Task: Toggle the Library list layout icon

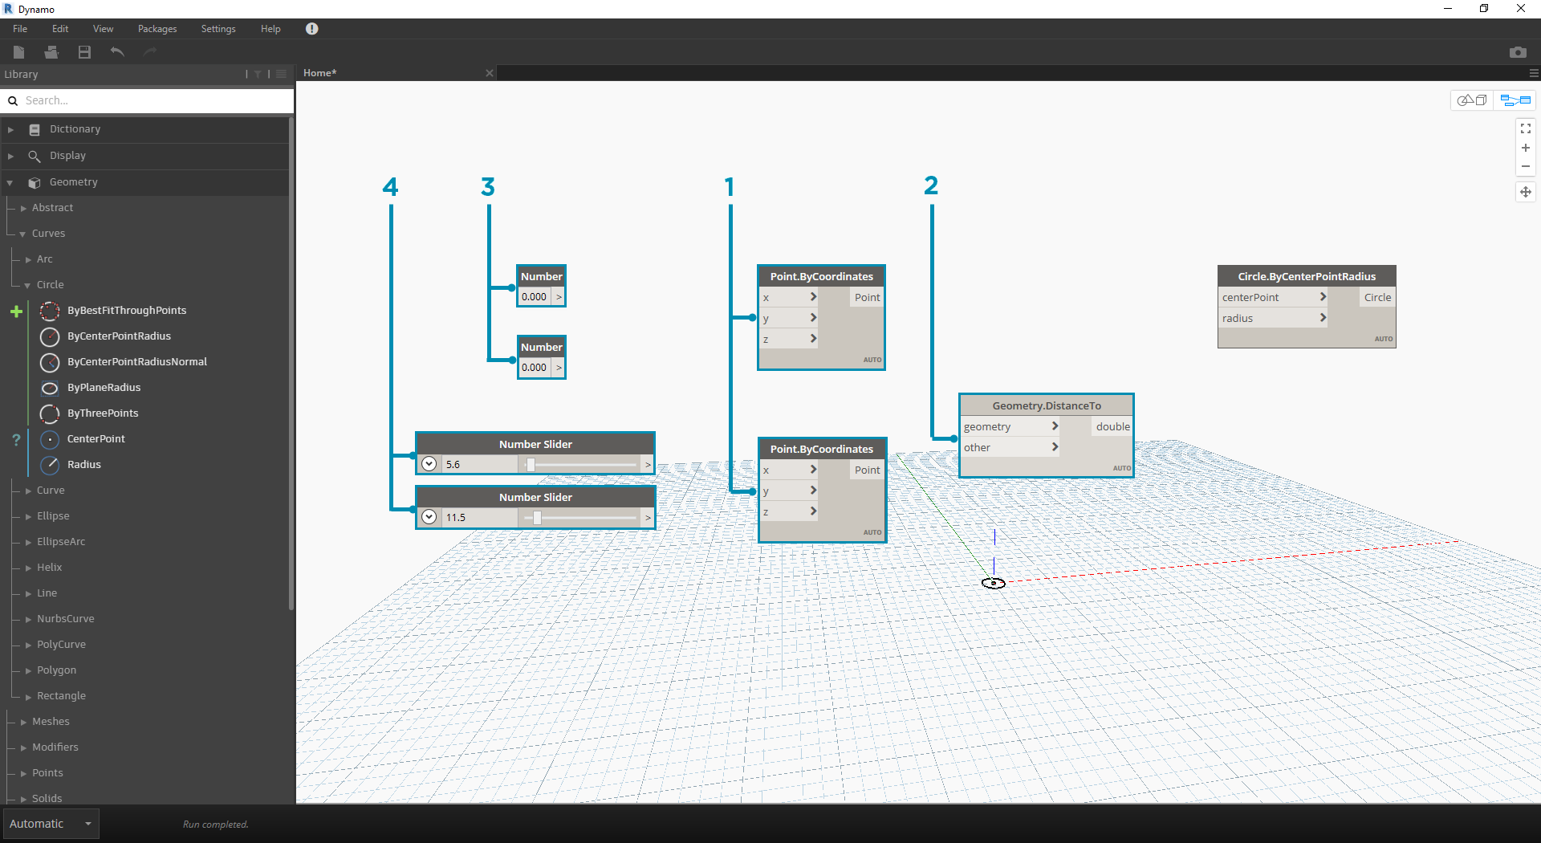Action: point(280,74)
